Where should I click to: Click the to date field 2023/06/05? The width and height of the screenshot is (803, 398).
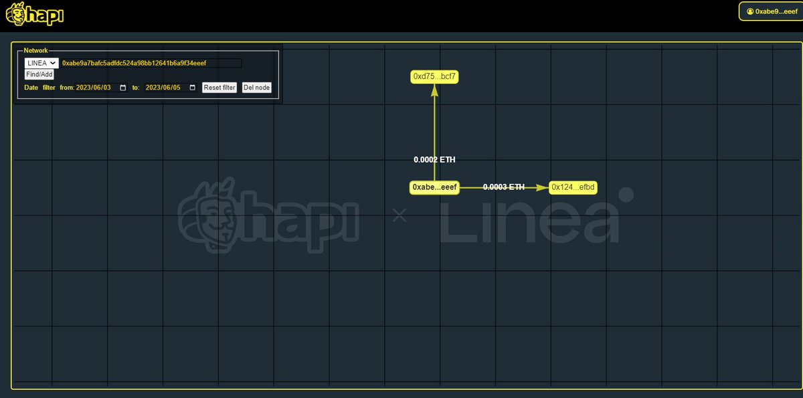(x=171, y=88)
